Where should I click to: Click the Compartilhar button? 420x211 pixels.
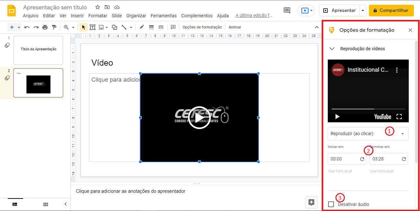pyautogui.click(x=391, y=11)
